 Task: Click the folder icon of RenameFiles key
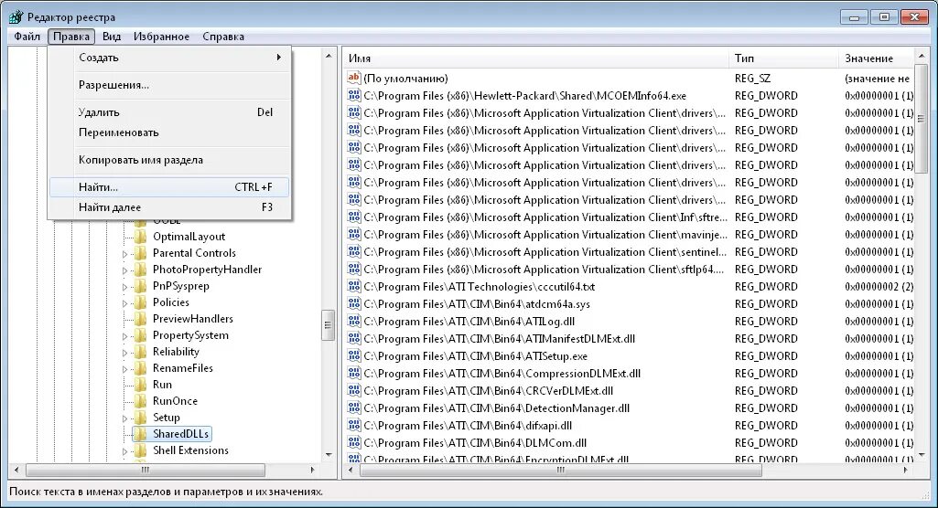[x=141, y=368]
